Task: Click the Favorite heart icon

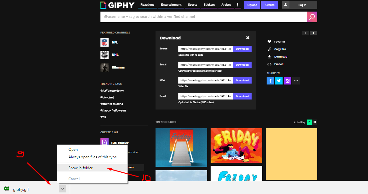Action: 269,42
